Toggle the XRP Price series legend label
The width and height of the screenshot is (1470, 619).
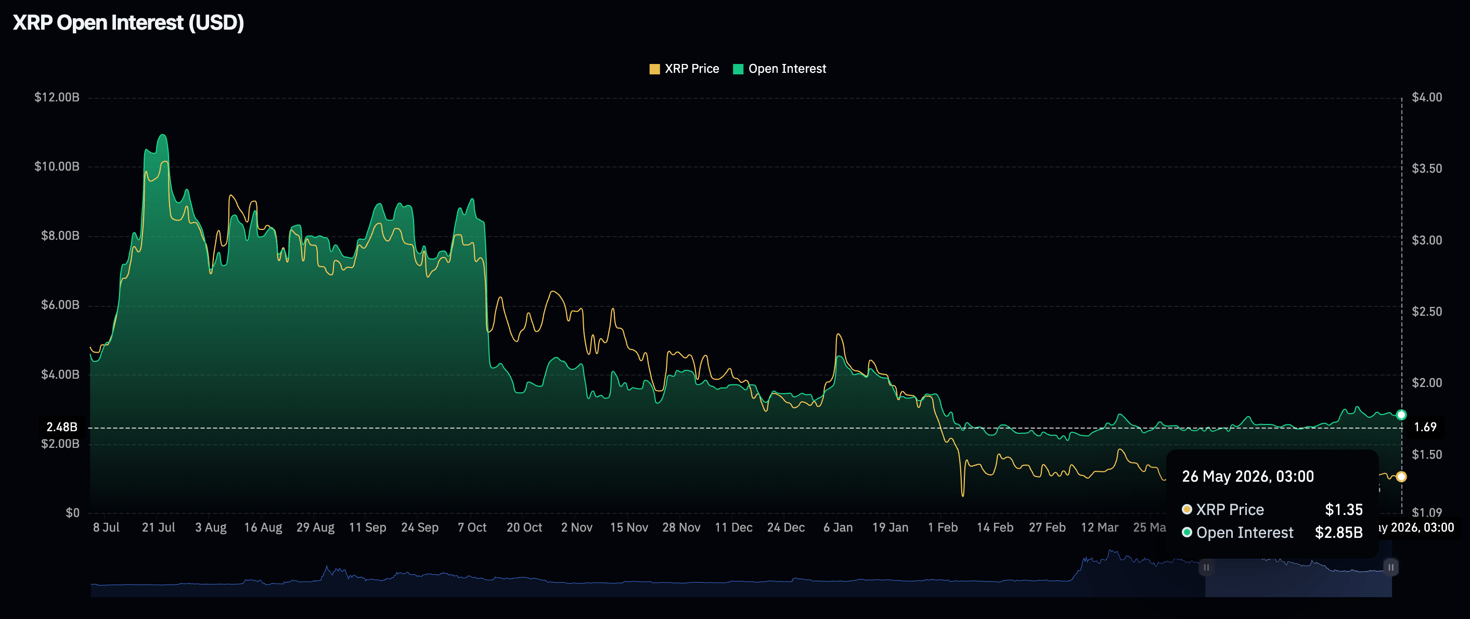point(692,69)
